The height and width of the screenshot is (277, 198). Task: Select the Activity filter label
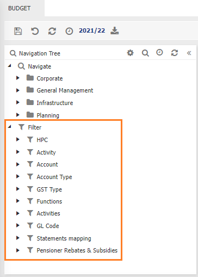click(x=46, y=152)
